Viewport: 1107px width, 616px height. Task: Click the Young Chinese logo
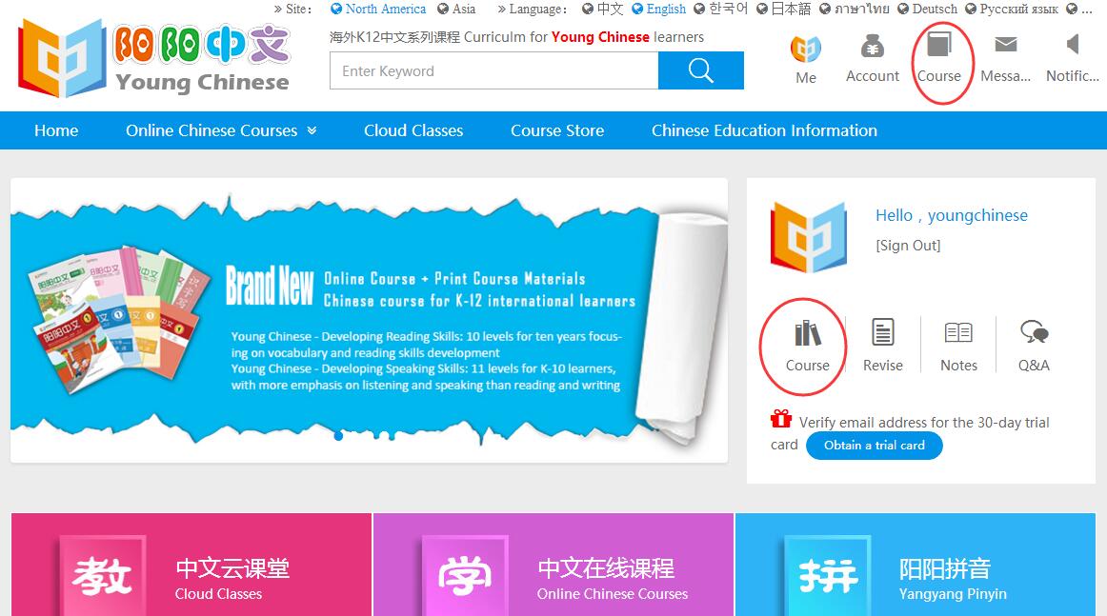[154, 58]
